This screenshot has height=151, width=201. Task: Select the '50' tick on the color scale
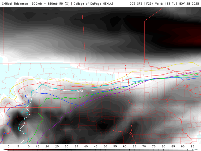point(105,146)
